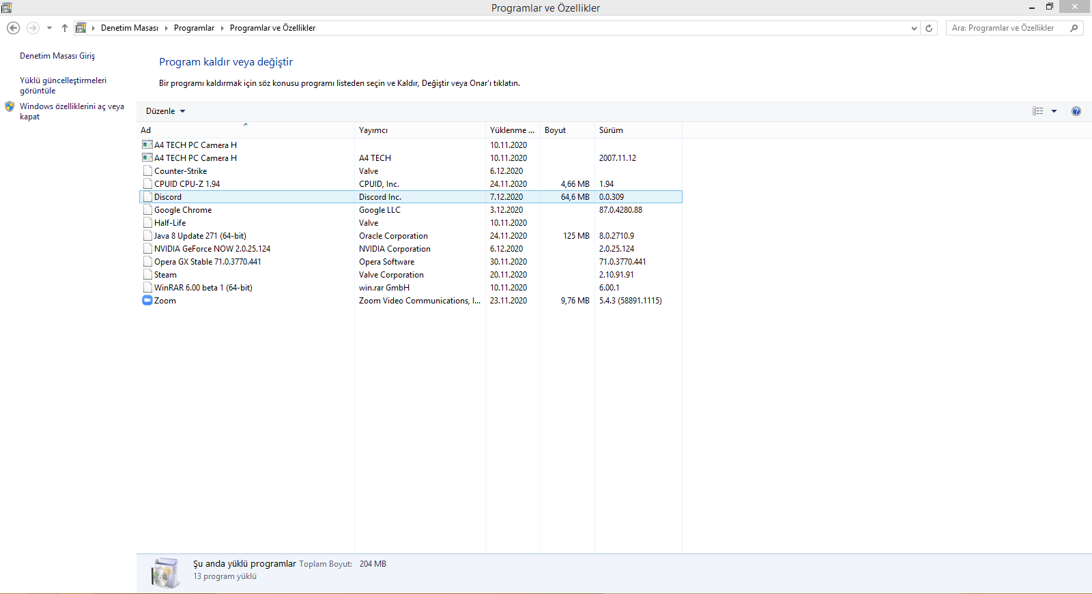This screenshot has height=594, width=1092.
Task: Click the shield icon beside Windows özellikleri
Action: [10, 106]
